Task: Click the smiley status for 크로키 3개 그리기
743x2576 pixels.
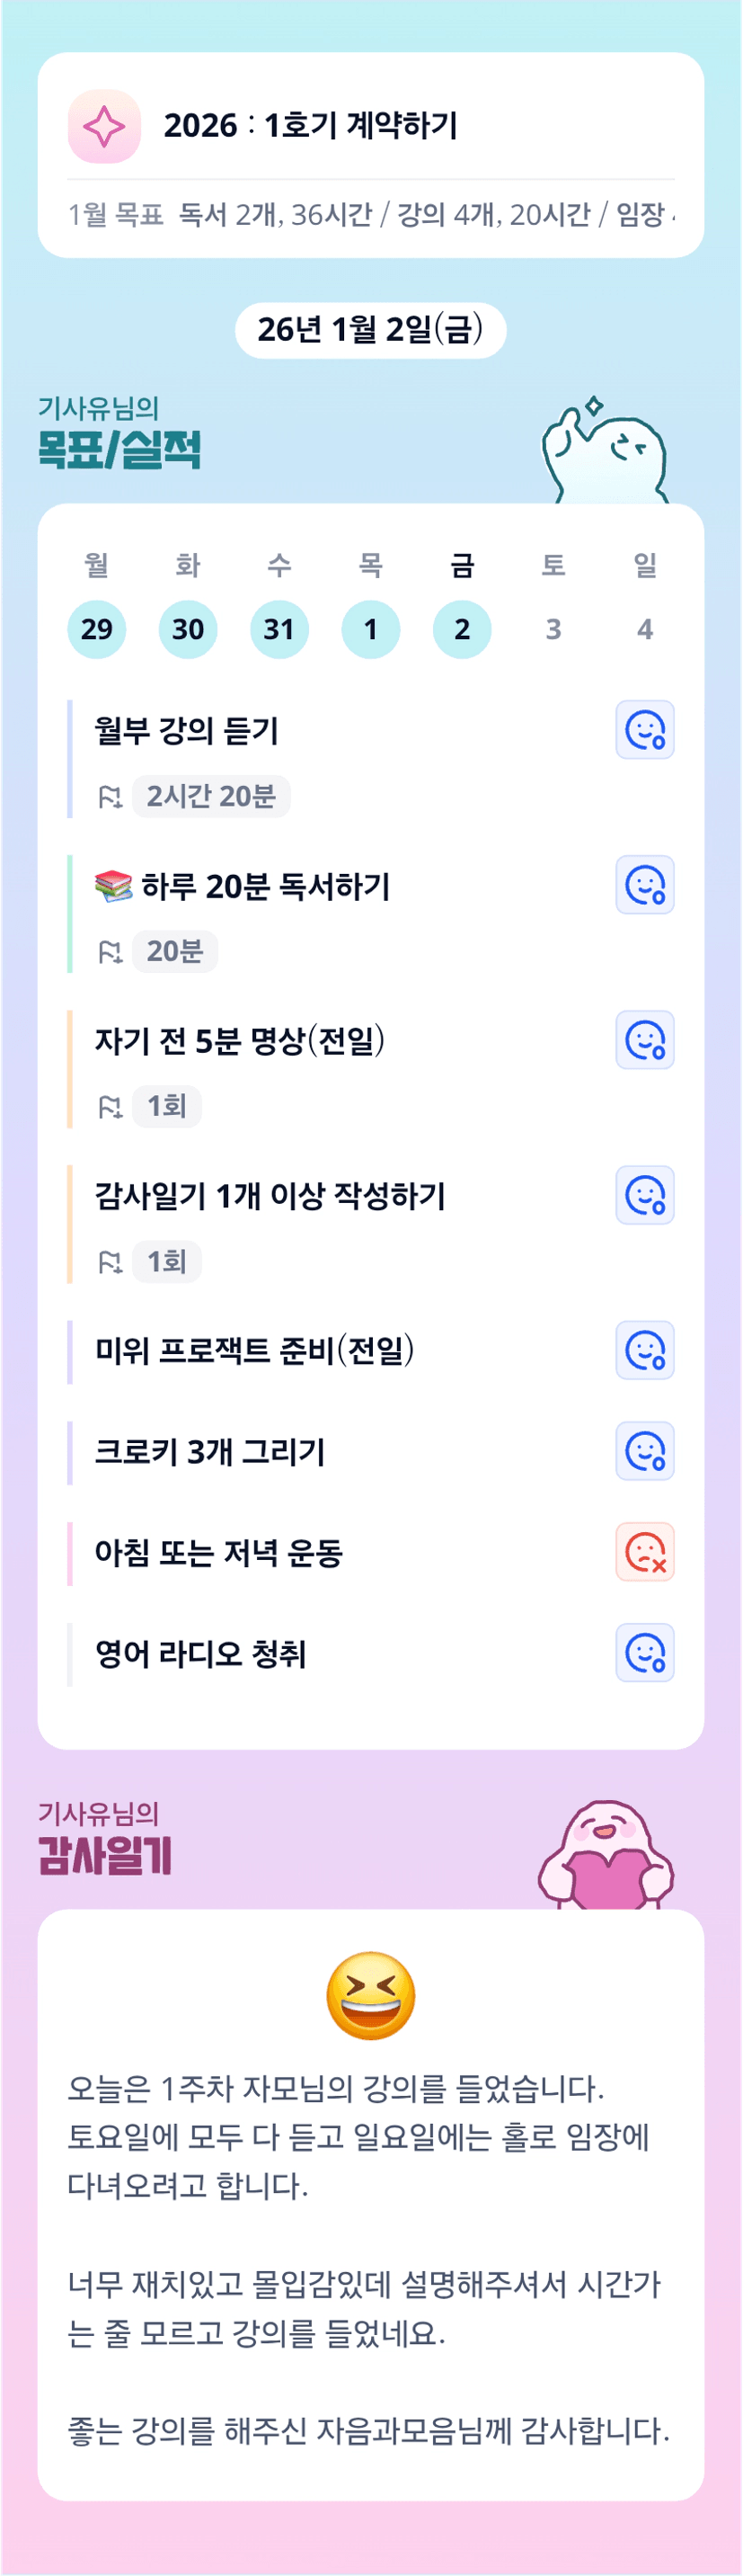Action: [x=644, y=1451]
